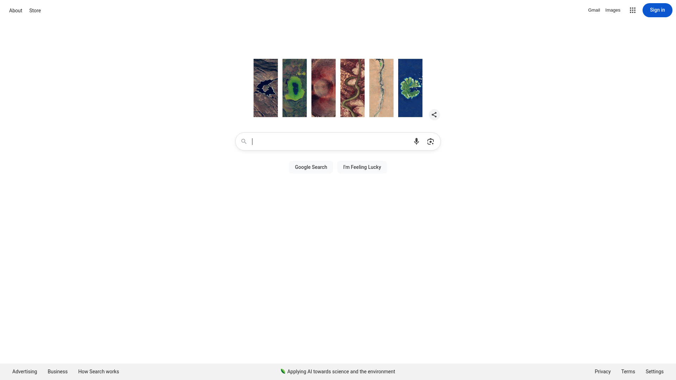The width and height of the screenshot is (676, 380).
Task: Focus the Google search text field
Action: pyautogui.click(x=331, y=141)
